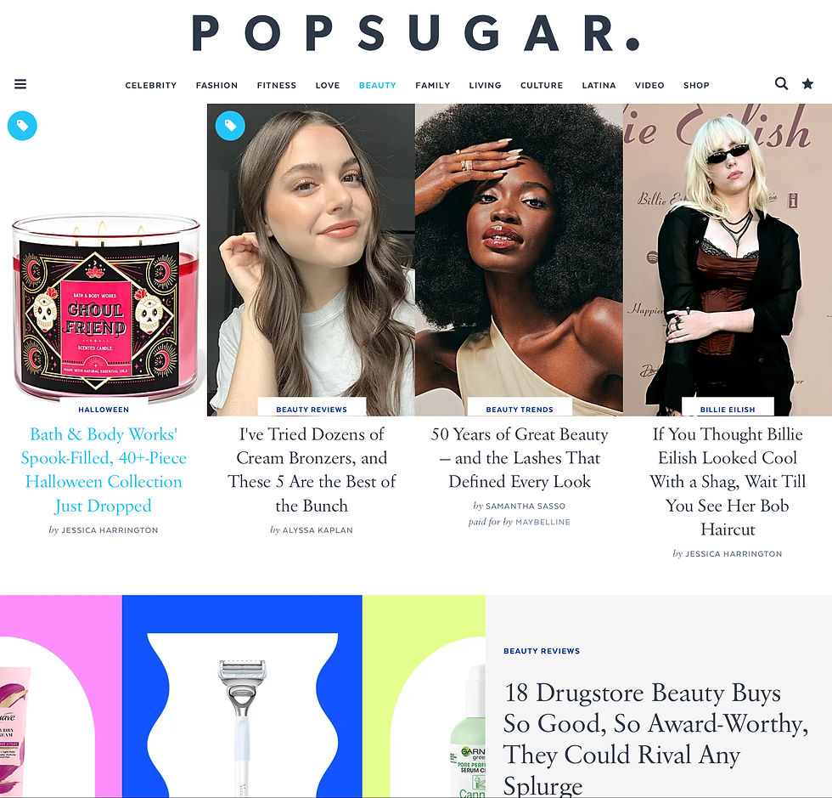Open the Beauty section tab

click(377, 85)
